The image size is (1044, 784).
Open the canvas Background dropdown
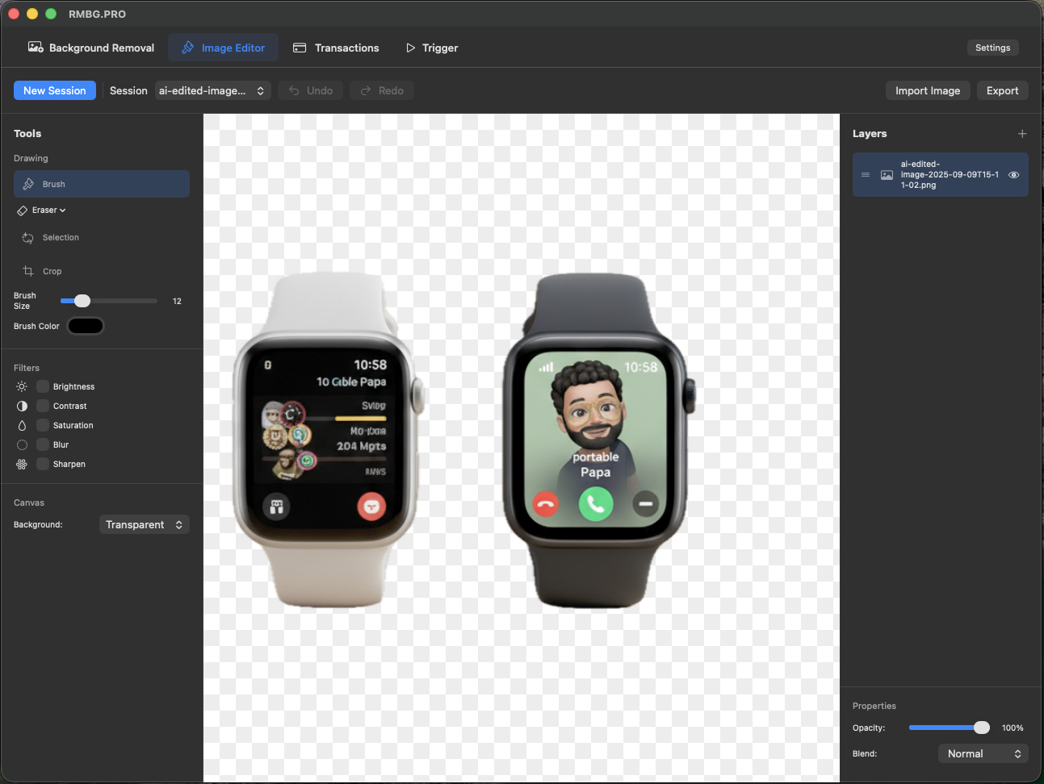point(144,525)
